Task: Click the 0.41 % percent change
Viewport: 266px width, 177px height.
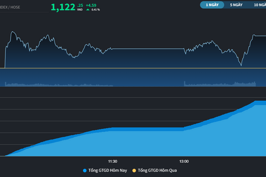Action: 96,10
